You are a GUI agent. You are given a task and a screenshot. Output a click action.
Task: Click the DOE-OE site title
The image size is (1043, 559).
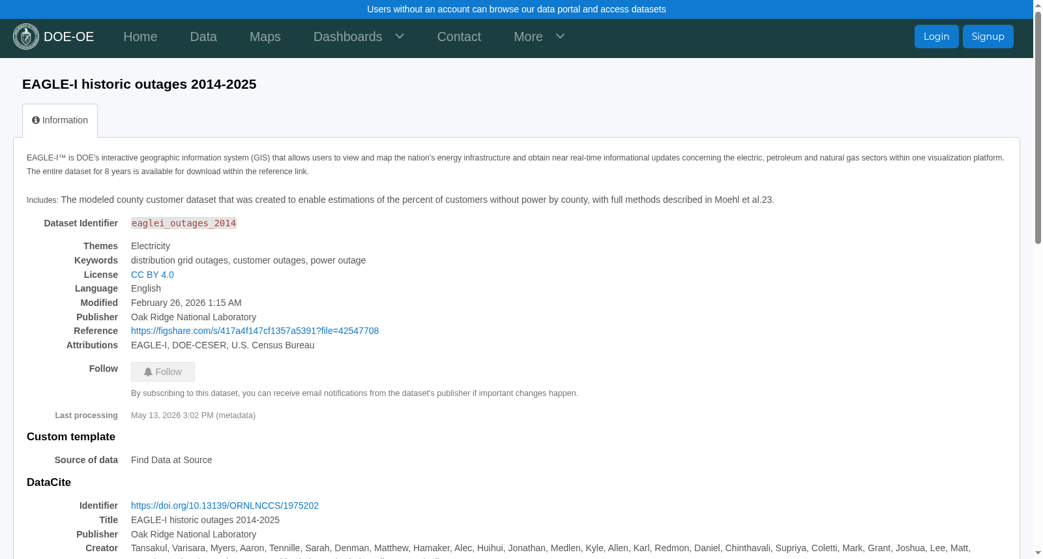coord(68,37)
